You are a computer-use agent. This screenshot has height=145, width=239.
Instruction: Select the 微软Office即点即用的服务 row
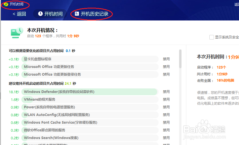90,130
